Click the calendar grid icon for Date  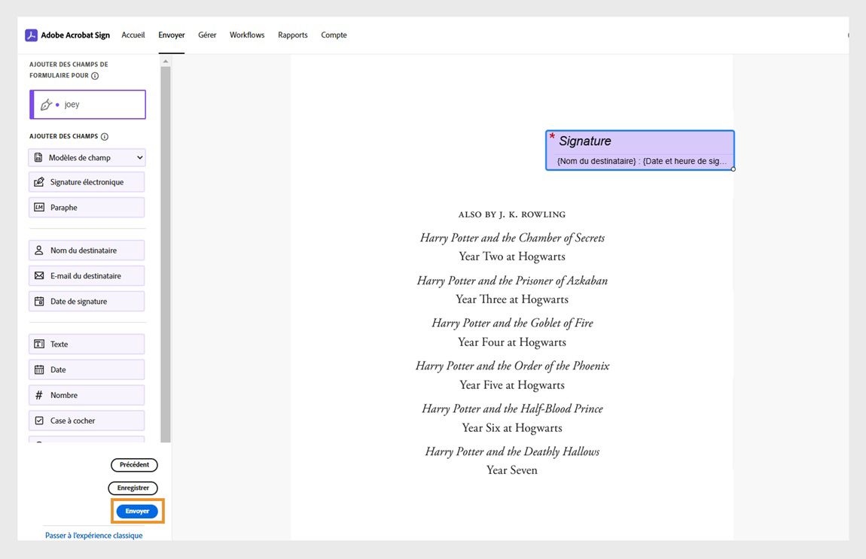tap(39, 369)
